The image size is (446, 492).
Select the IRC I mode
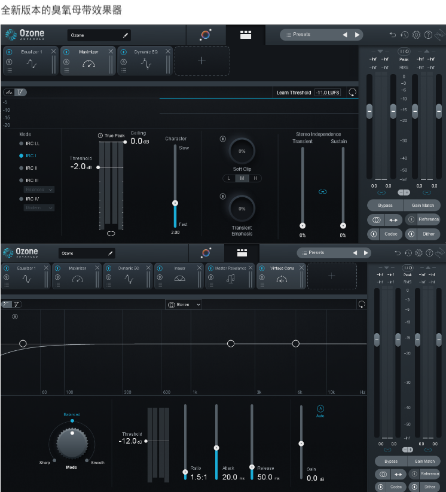click(28, 155)
